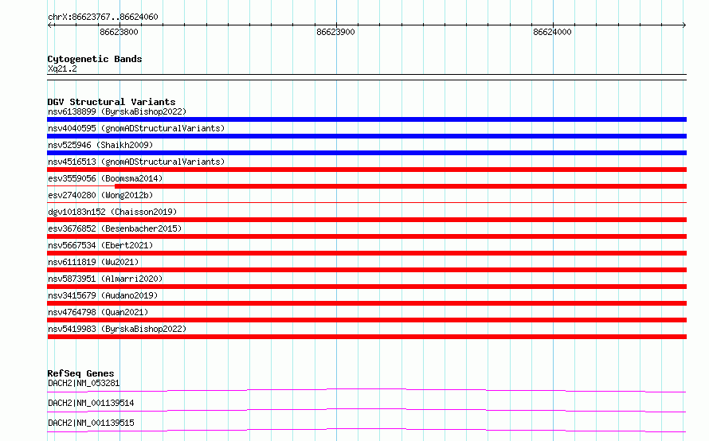The image size is (709, 441).
Task: Open variant esv2740280 (Wong2012b) label
Action: click(100, 195)
